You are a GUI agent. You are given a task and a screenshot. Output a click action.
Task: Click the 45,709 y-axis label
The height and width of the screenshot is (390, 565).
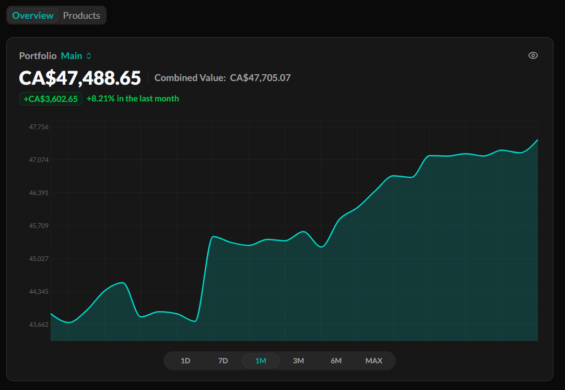39,226
